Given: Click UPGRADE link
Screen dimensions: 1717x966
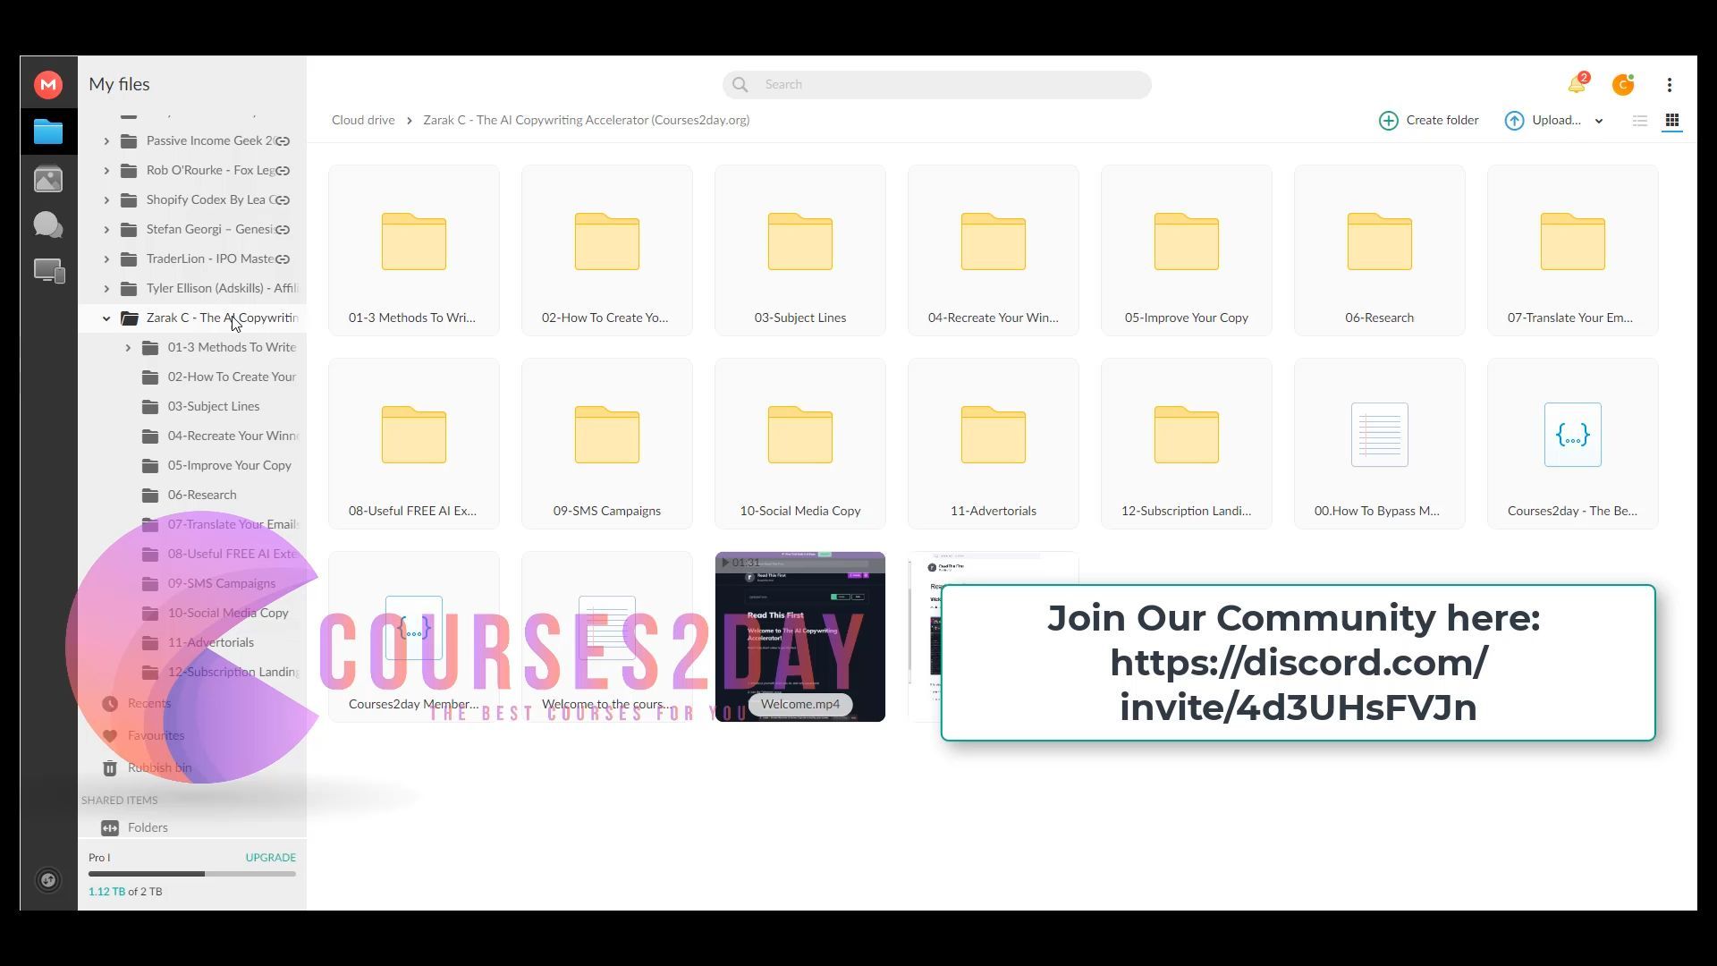Looking at the screenshot, I should click(x=270, y=857).
